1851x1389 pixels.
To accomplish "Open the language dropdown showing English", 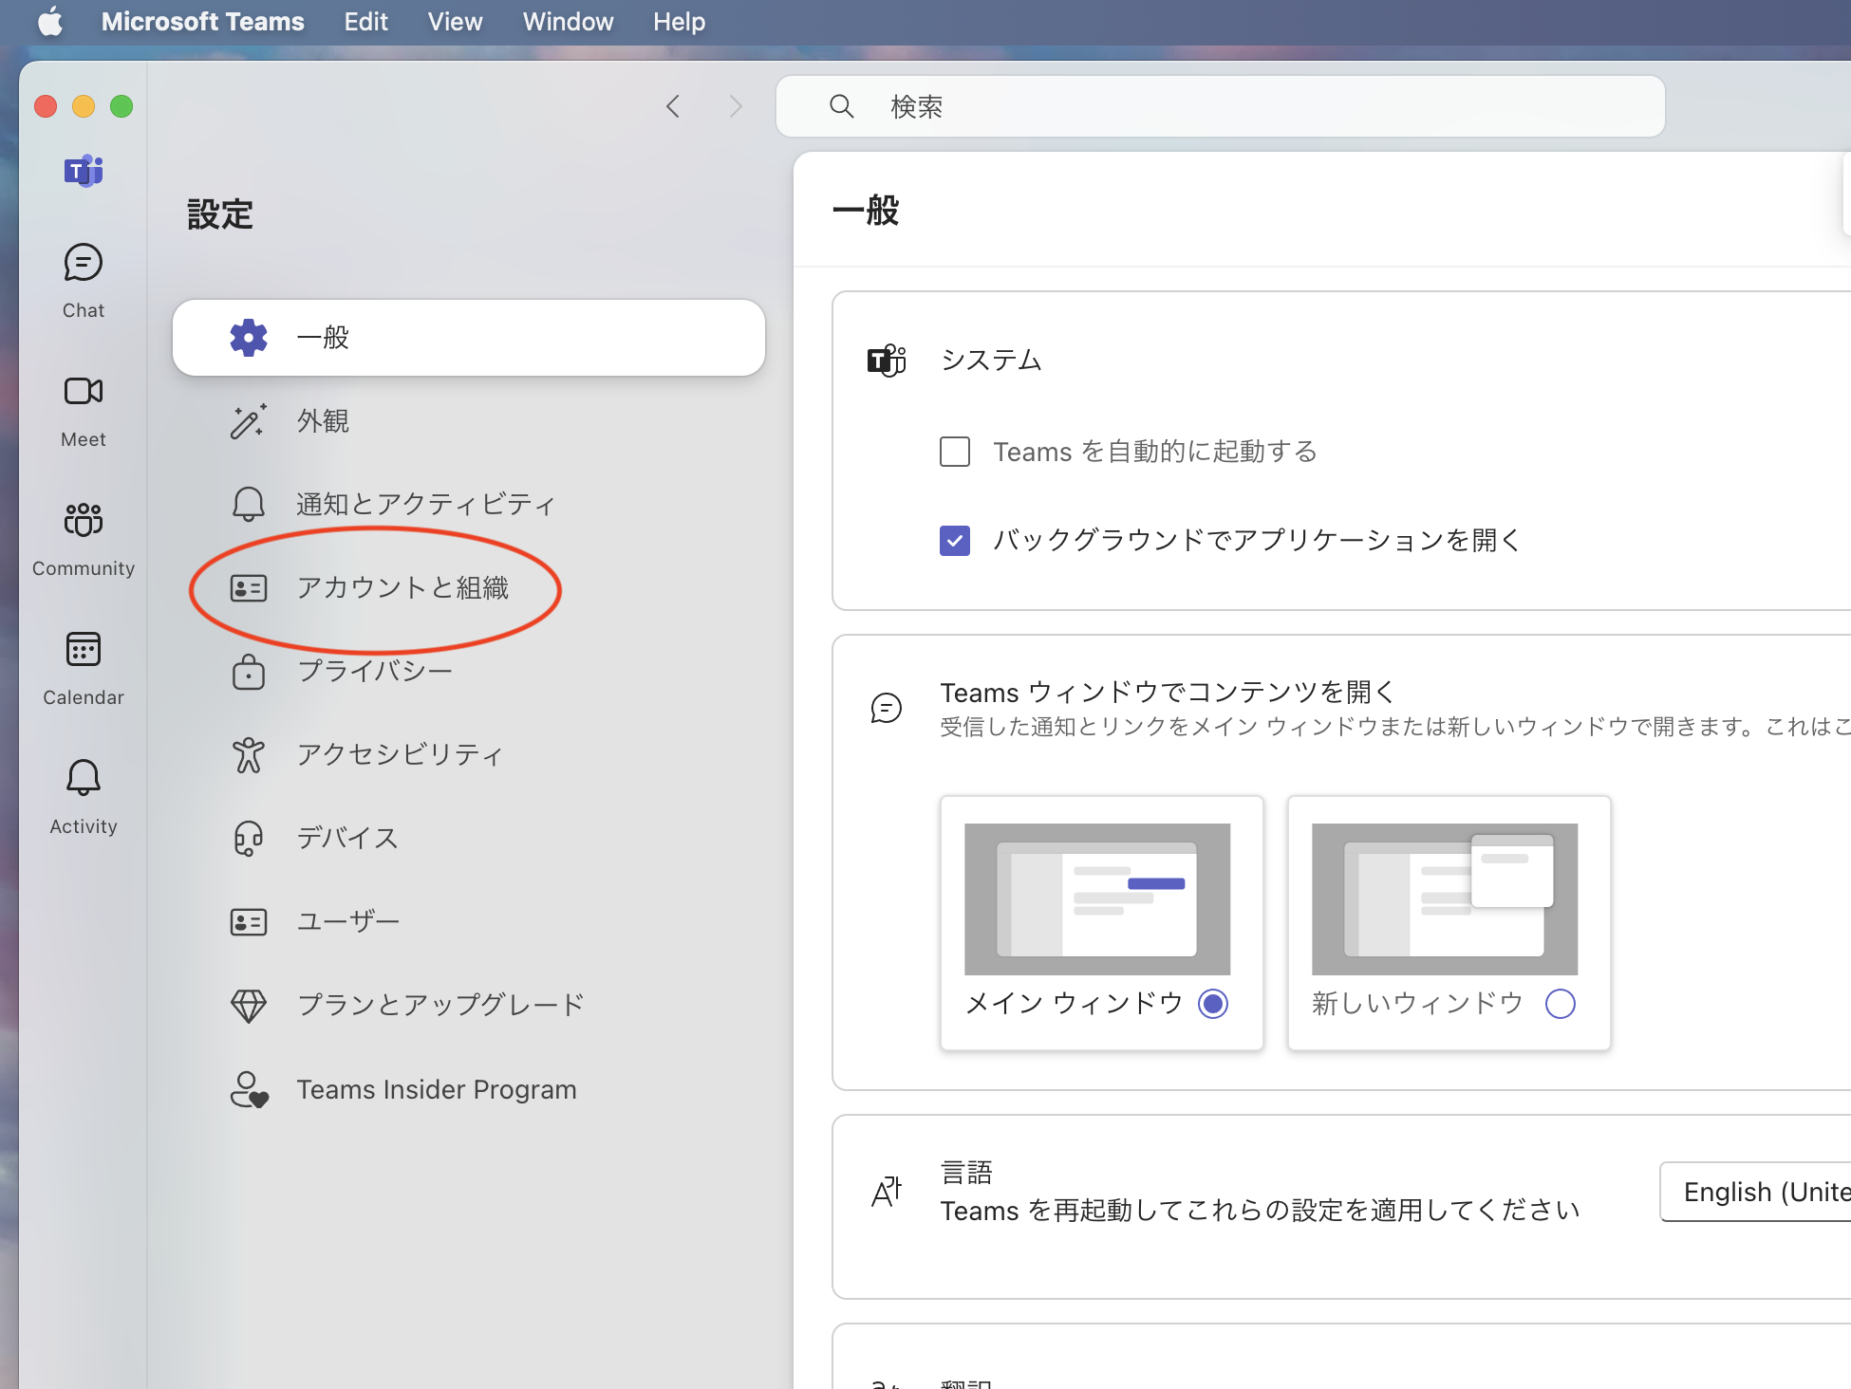I will pyautogui.click(x=1756, y=1192).
